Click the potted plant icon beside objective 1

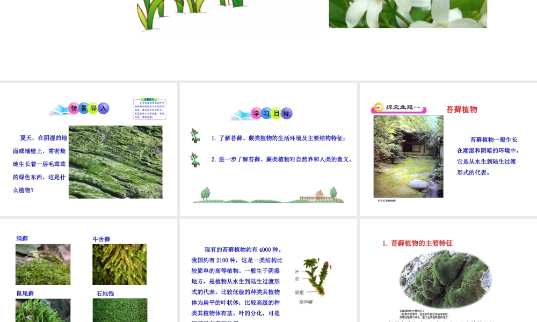pos(195,136)
